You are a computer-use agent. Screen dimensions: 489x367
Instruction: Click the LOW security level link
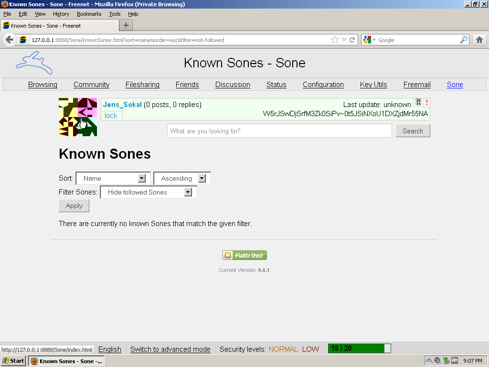(x=310, y=349)
